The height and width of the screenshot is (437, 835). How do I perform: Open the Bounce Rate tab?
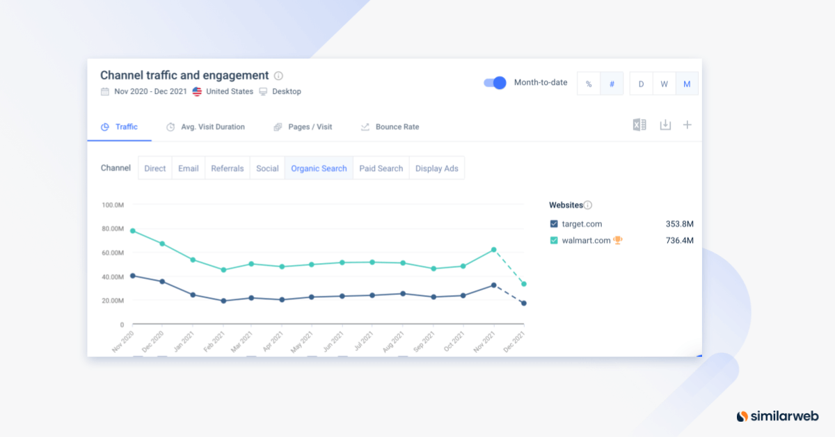coord(390,127)
